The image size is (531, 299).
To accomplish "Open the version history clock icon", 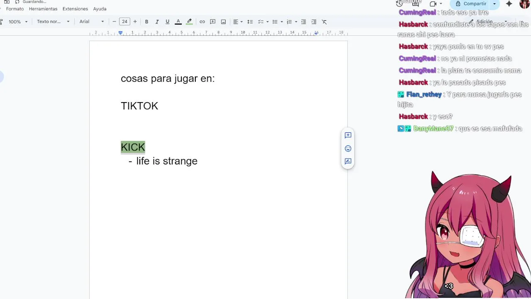I will pos(399,3).
